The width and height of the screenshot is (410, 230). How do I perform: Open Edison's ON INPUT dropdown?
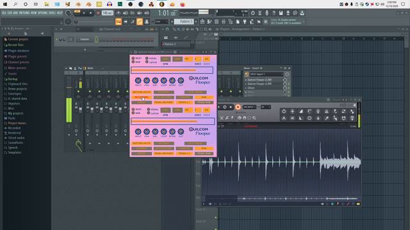click(x=249, y=107)
